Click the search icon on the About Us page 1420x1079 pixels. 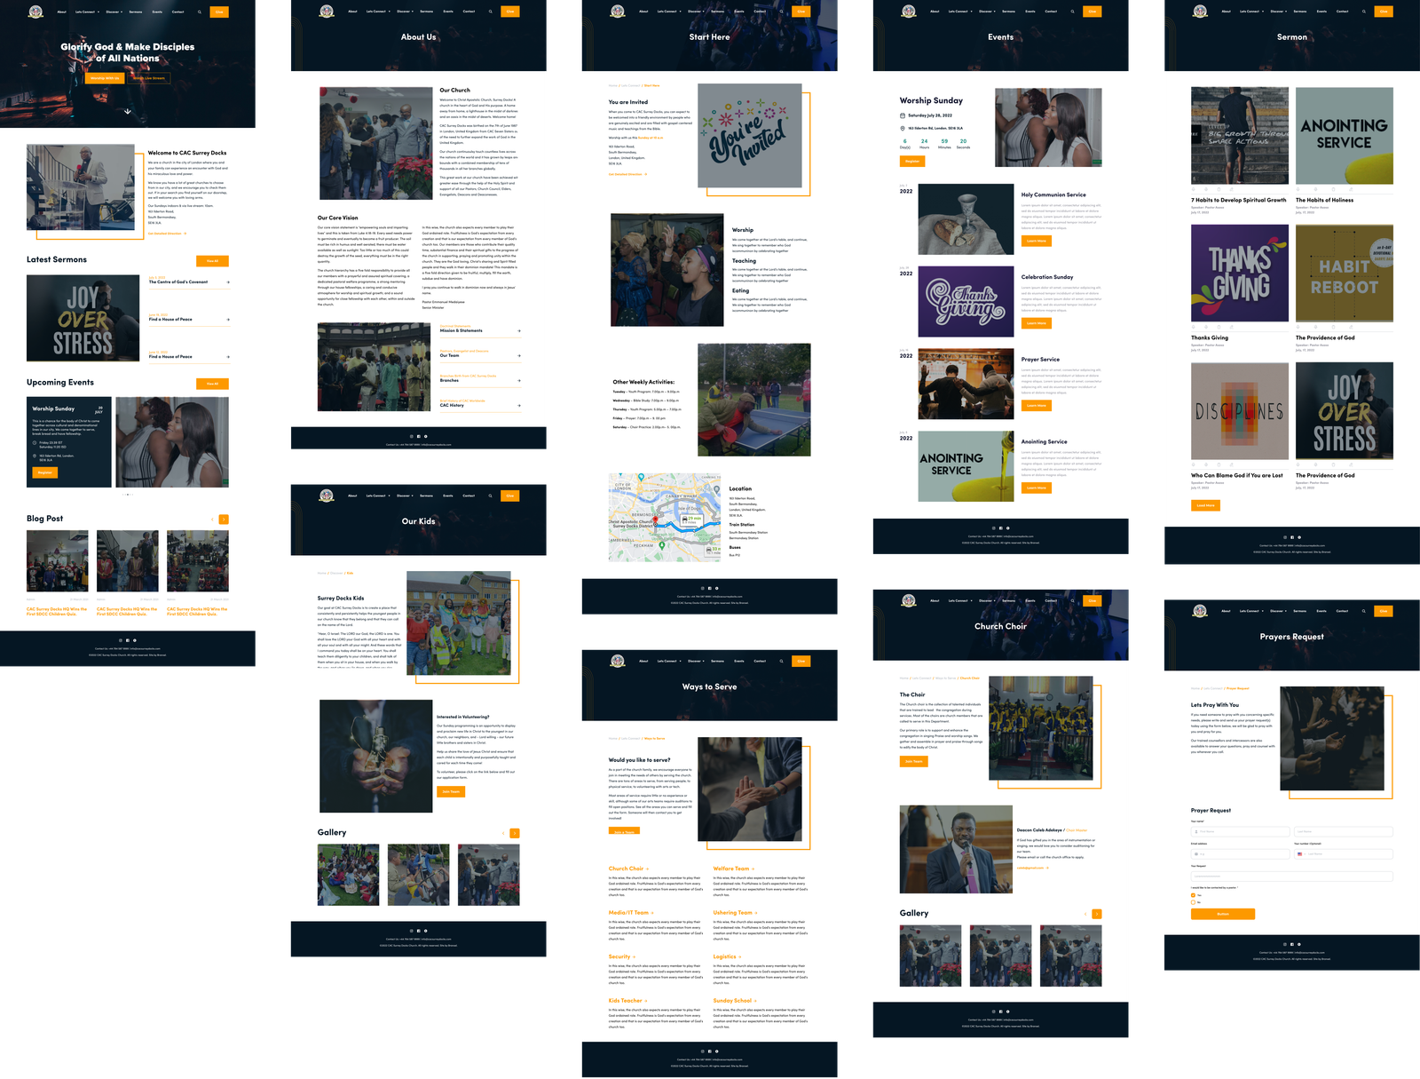click(x=490, y=12)
